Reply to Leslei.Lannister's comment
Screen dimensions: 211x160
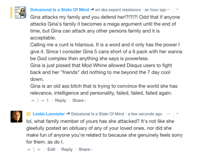[67, 149]
